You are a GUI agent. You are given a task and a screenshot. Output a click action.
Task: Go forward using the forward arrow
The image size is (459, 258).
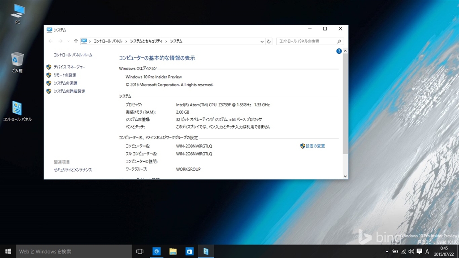tap(61, 41)
